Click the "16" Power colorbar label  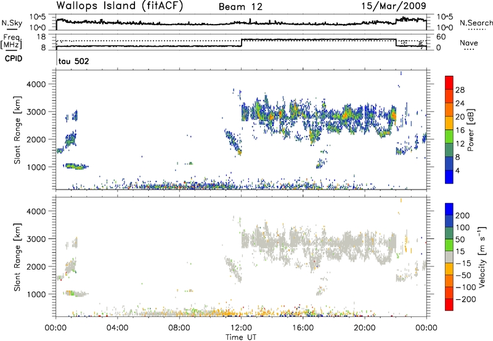click(x=460, y=130)
